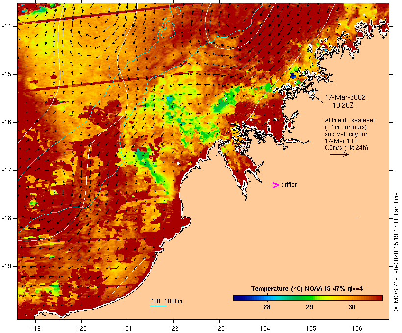
Task: Click the dark blue cold patch near 124.6E 15S
Action: tap(293, 76)
